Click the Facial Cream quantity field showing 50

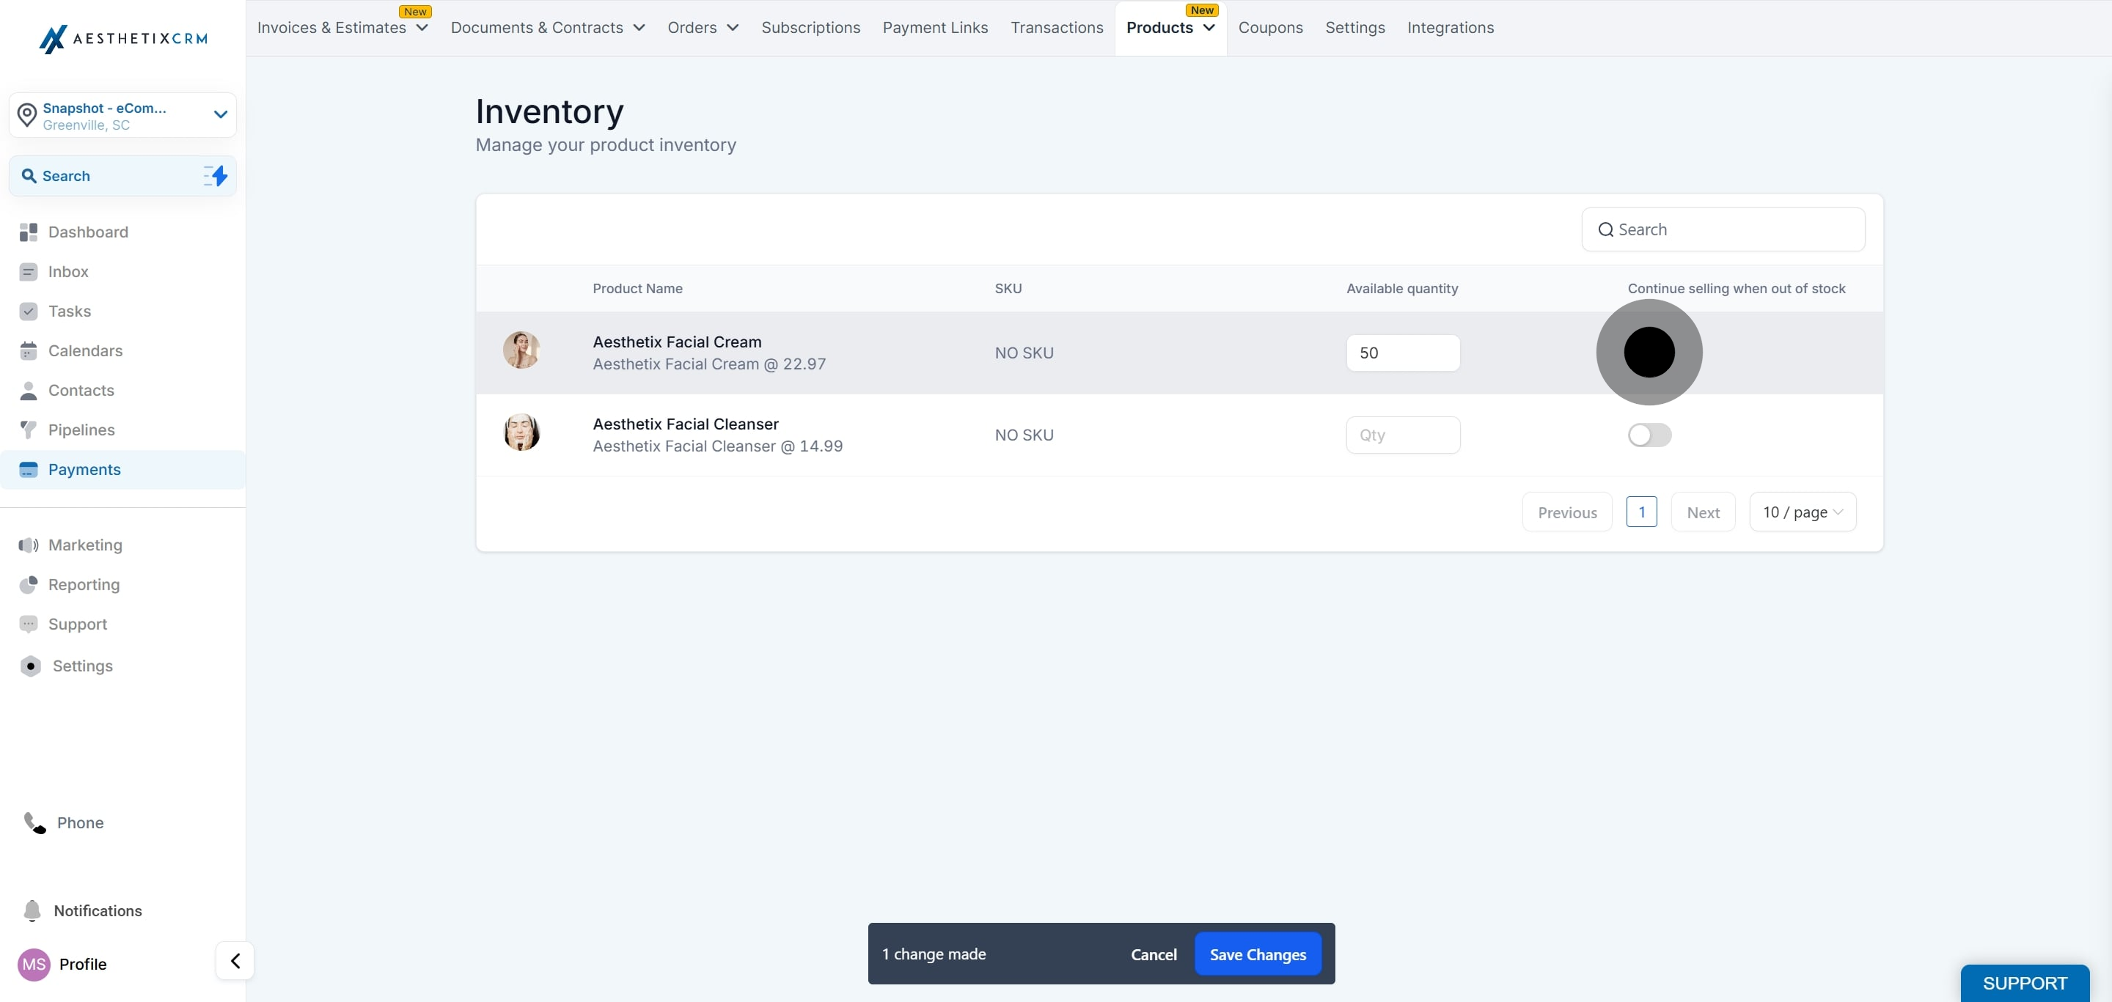1403,353
